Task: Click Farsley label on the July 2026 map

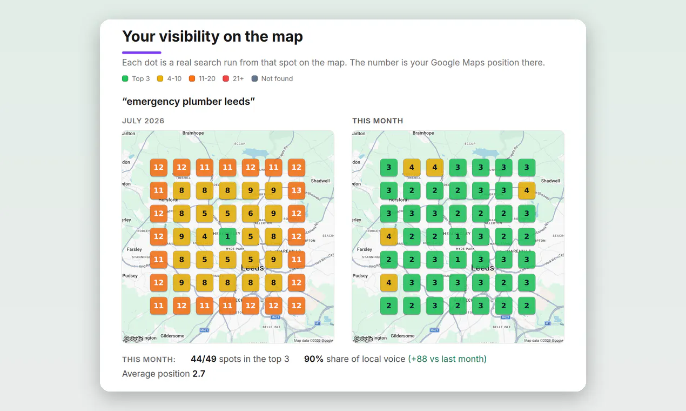Action: tap(134, 249)
